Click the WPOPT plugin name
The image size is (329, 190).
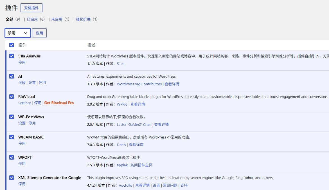[25, 157]
